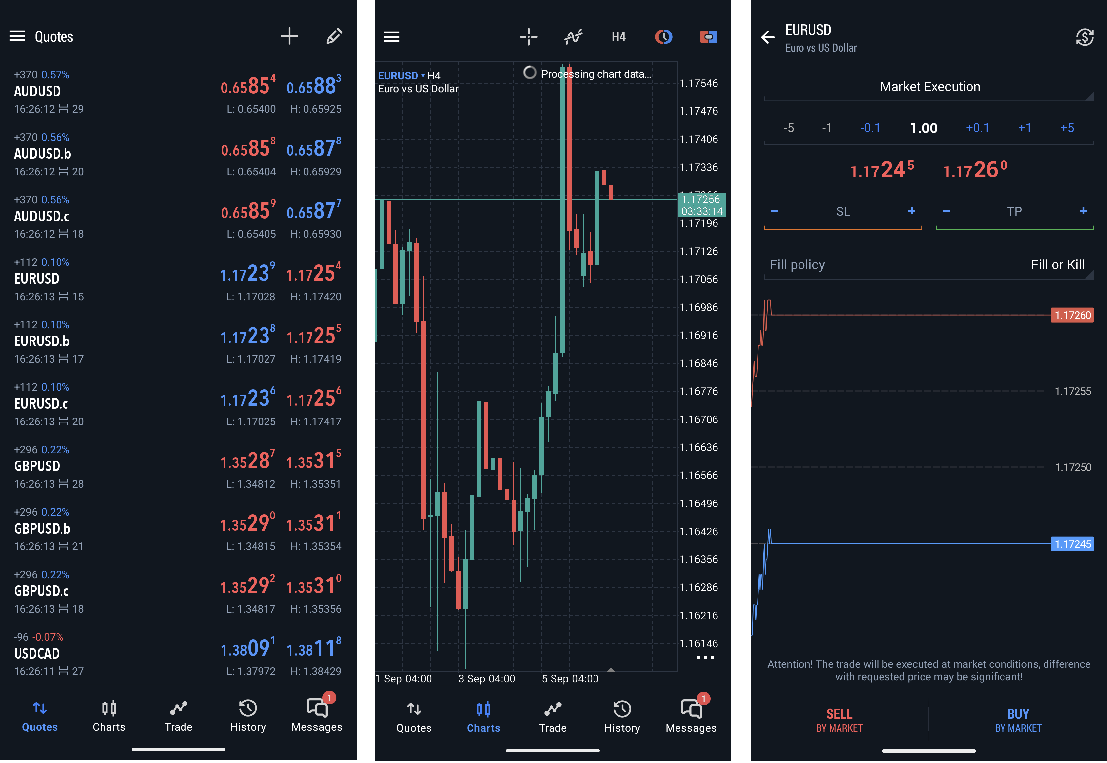Increase volume by 0.1
The width and height of the screenshot is (1107, 763).
coord(977,128)
